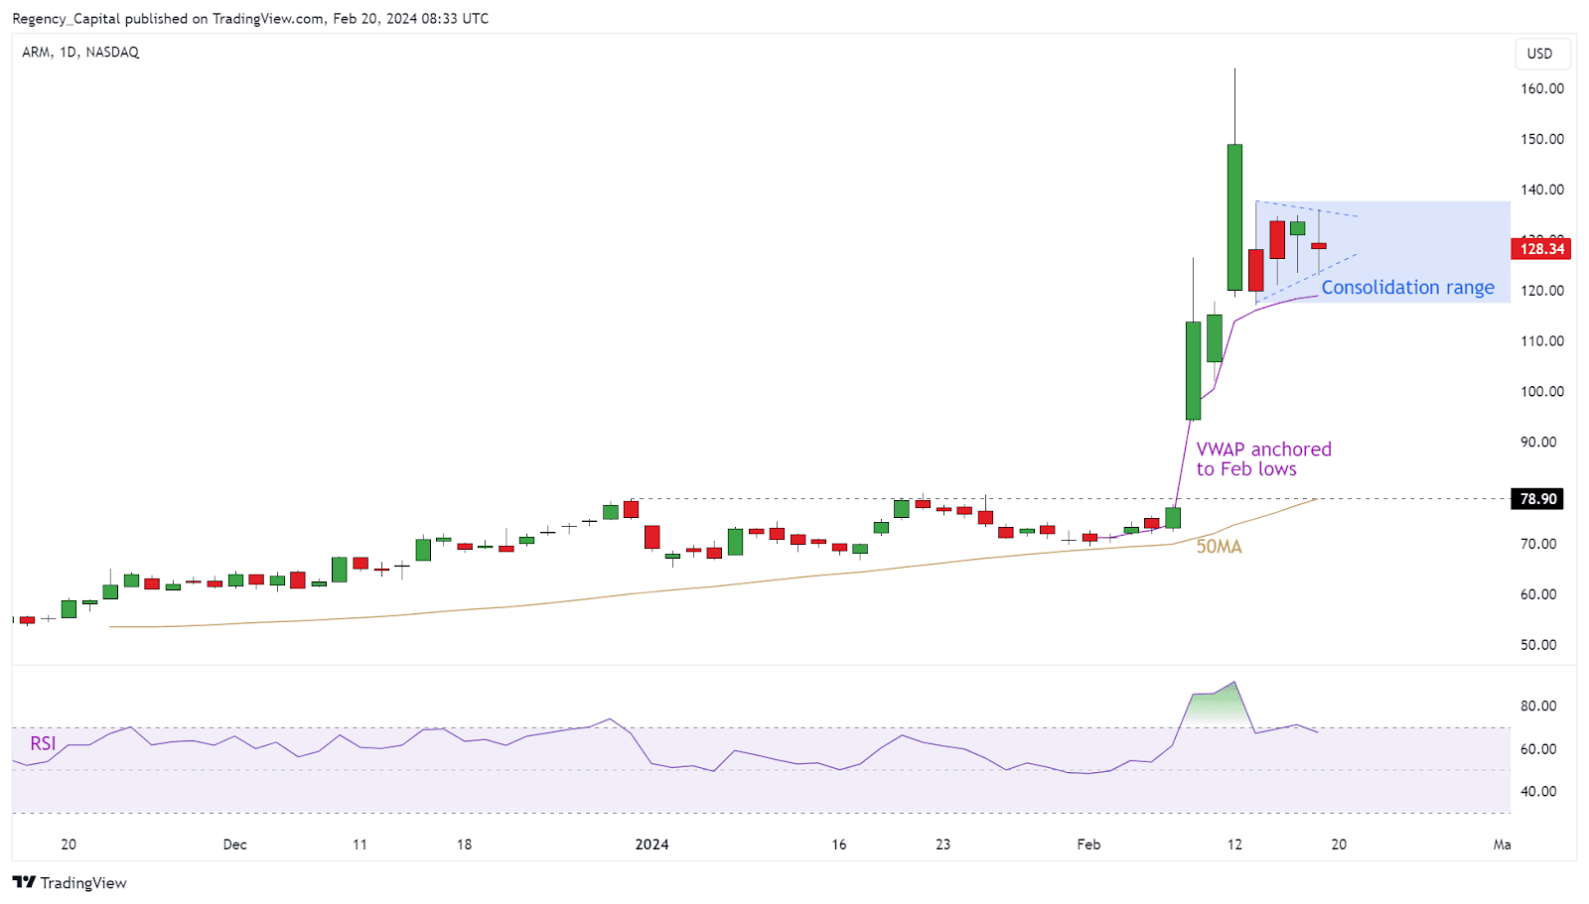Click the 78.90 price level label
The height and width of the screenshot is (904, 1589).
tap(1537, 499)
